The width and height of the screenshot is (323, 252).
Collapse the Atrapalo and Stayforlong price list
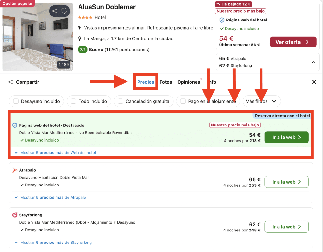point(314,62)
